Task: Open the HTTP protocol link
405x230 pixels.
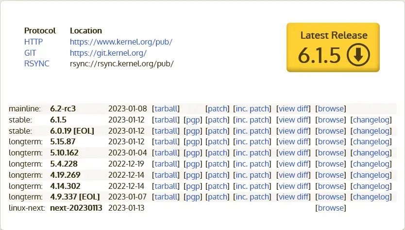Action: [x=34, y=42]
